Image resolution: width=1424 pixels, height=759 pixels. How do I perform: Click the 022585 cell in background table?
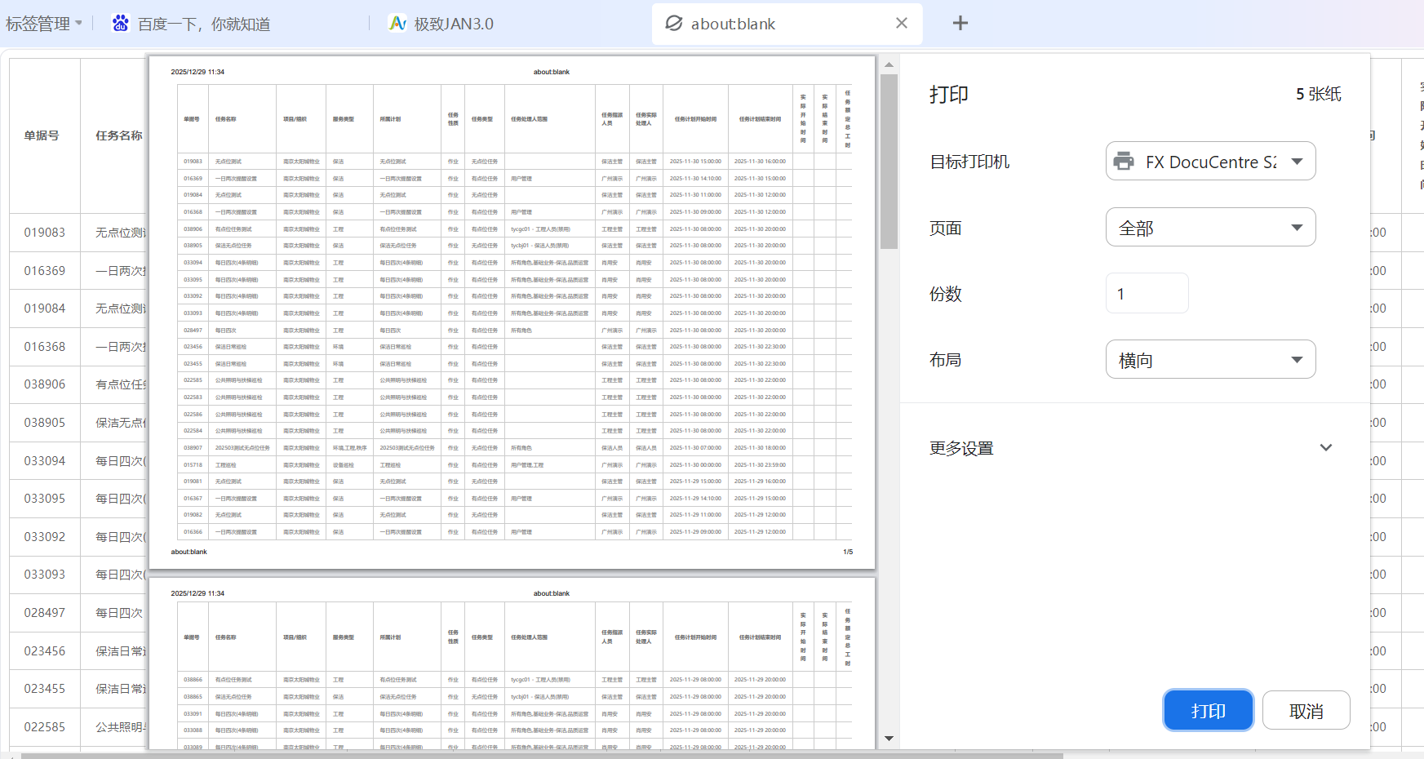45,727
